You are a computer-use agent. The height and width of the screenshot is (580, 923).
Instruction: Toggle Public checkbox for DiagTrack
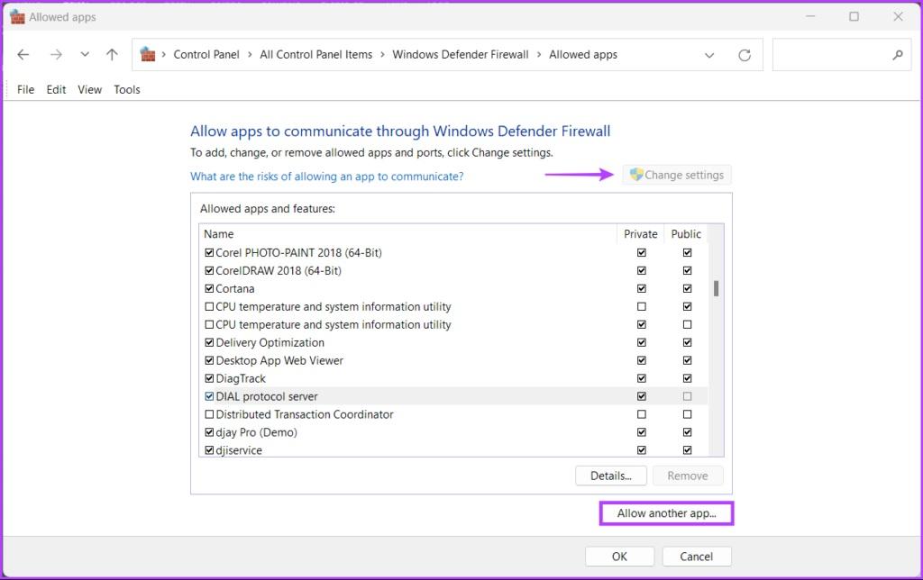687,378
